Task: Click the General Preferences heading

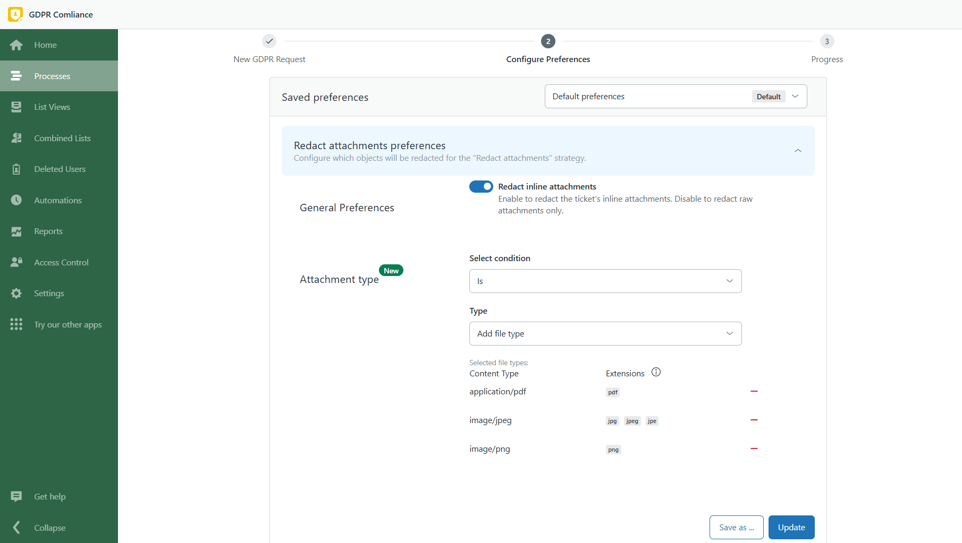Action: [x=347, y=208]
